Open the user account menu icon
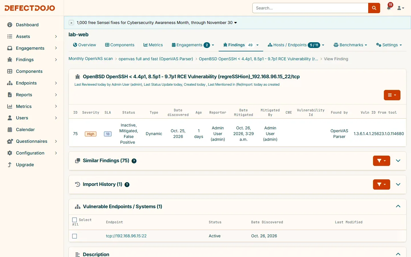 (401, 8)
